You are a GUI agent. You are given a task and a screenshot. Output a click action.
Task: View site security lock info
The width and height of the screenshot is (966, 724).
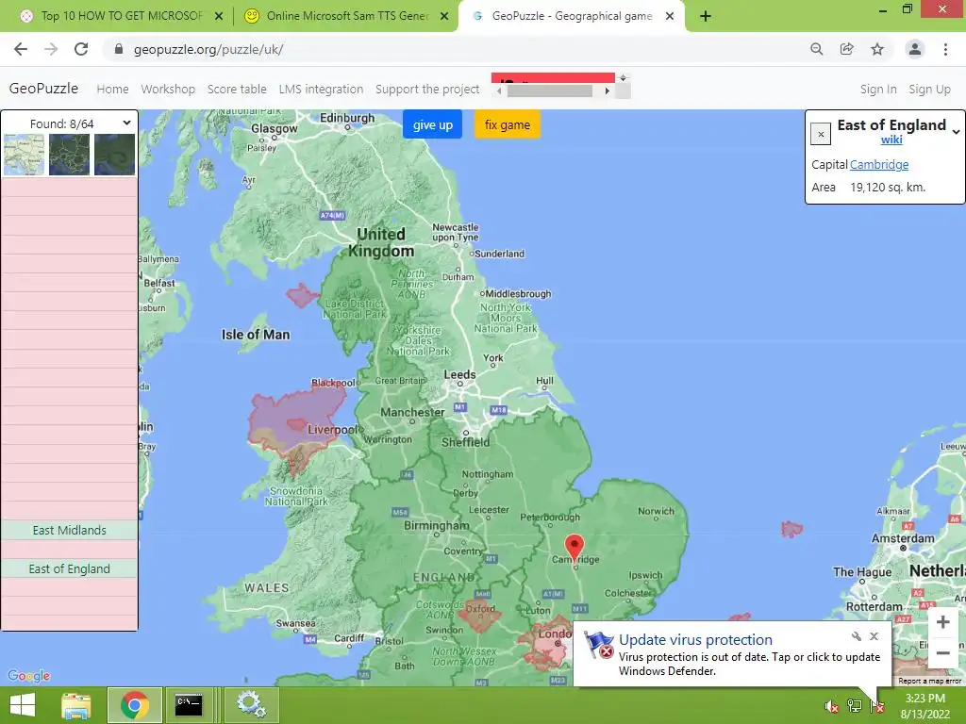(x=119, y=49)
